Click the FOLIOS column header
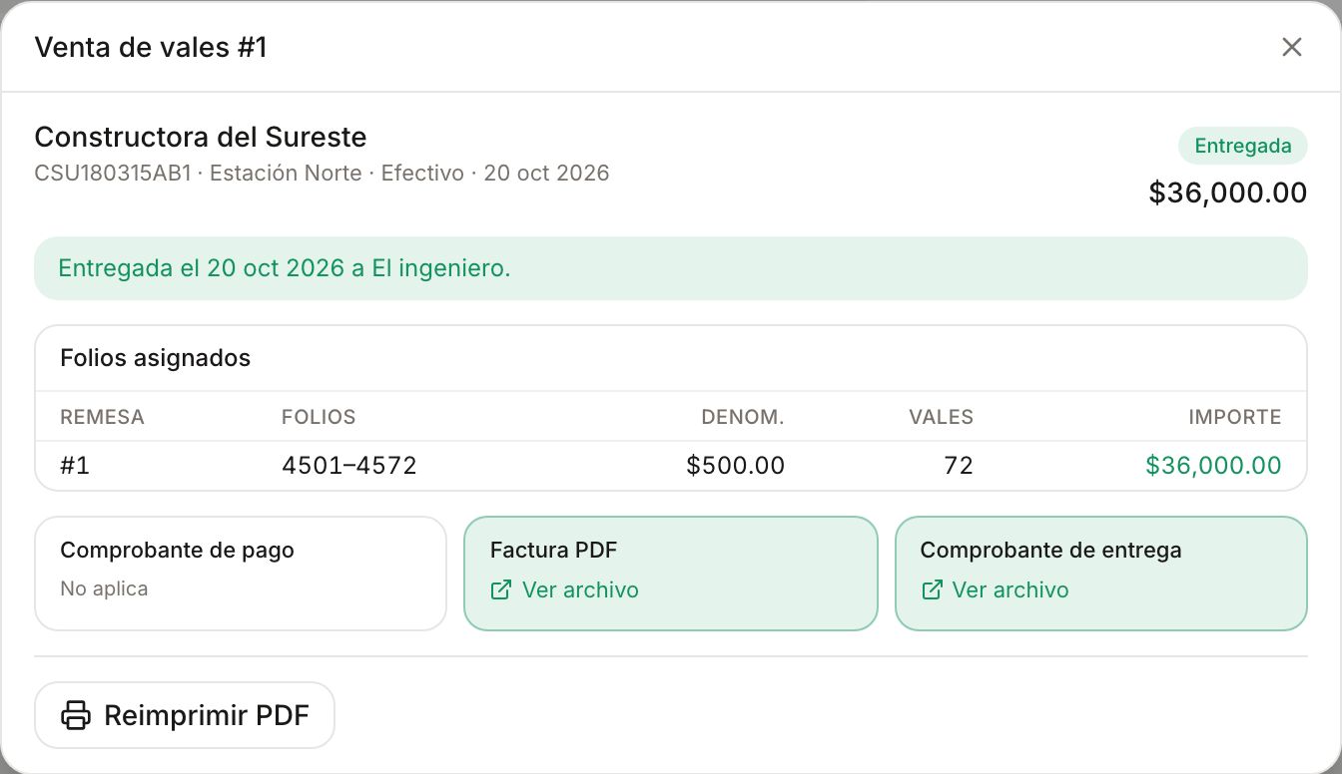 tap(319, 417)
